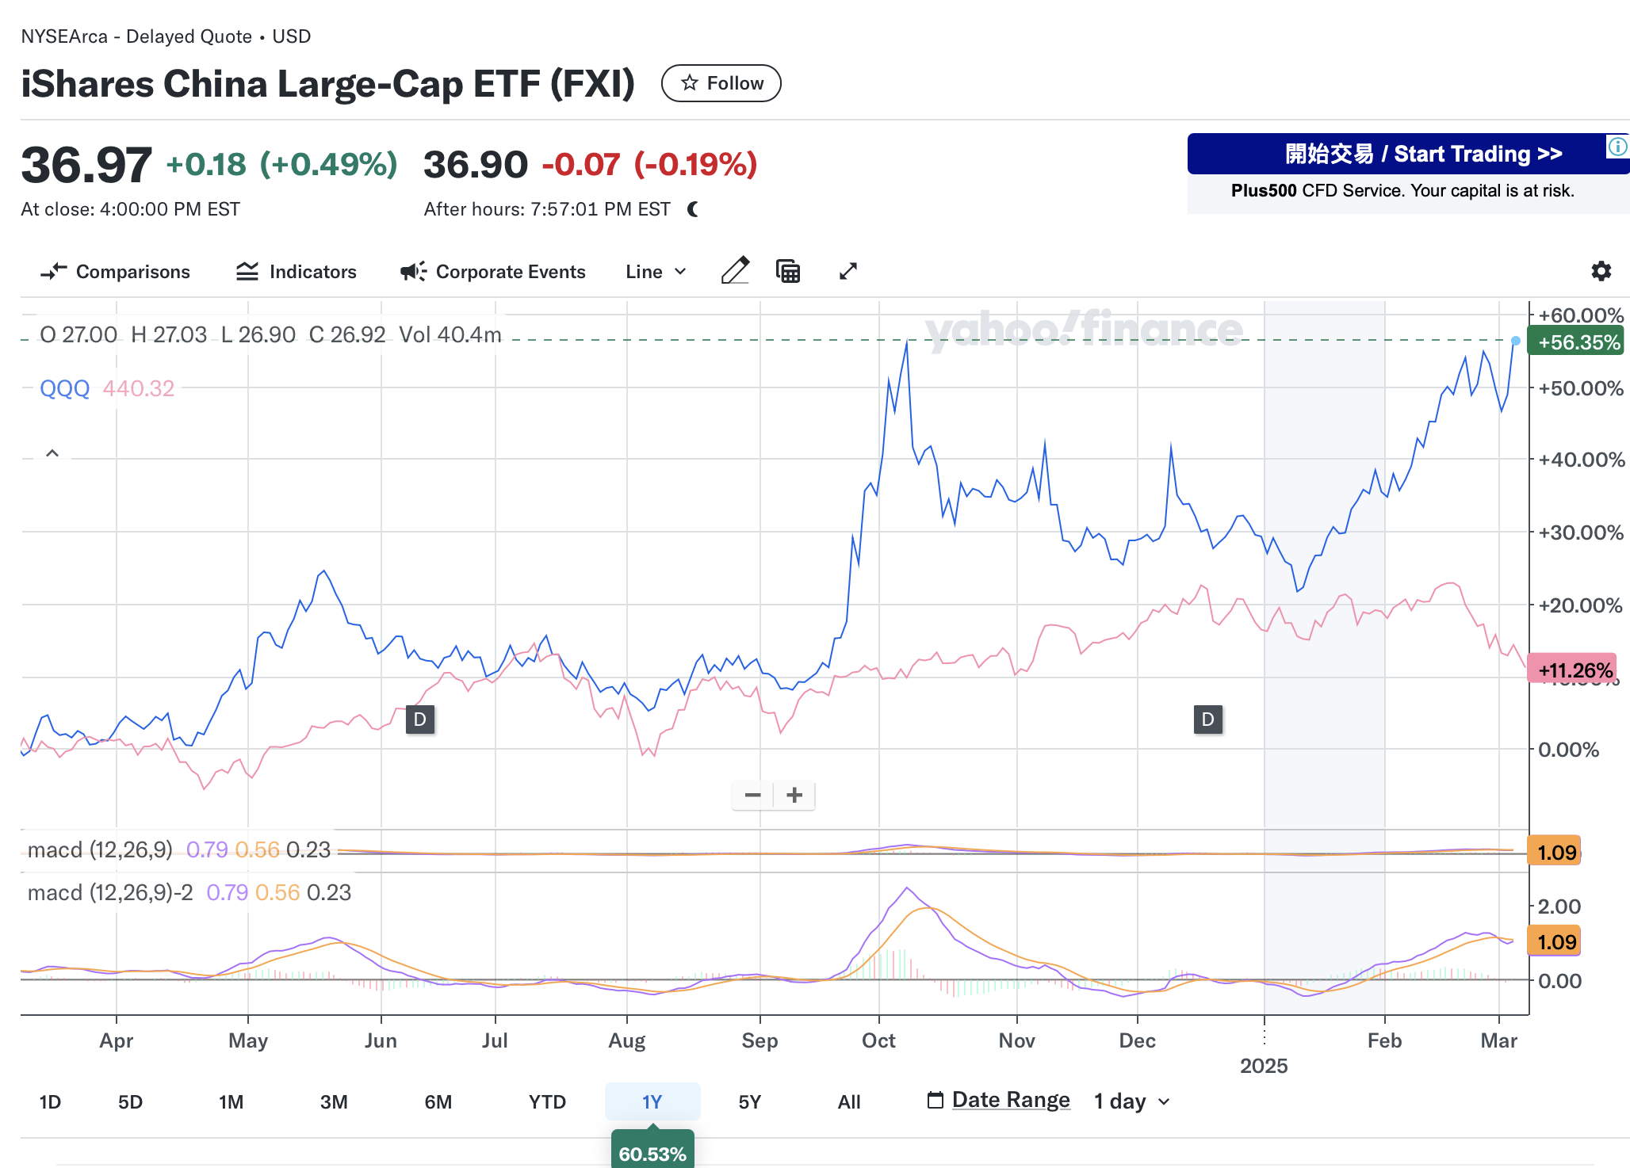Zoom out chart with minus button
The width and height of the screenshot is (1630, 1168).
[x=753, y=795]
